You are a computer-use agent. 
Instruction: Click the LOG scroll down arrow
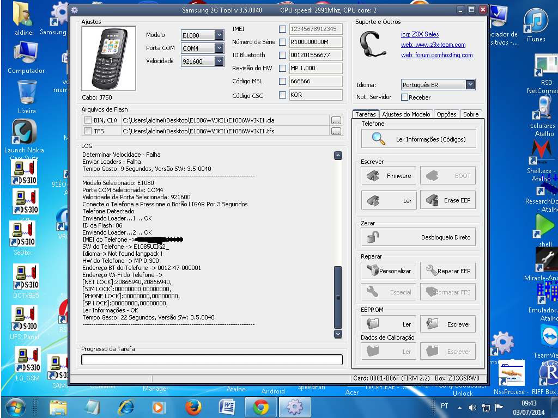(338, 334)
